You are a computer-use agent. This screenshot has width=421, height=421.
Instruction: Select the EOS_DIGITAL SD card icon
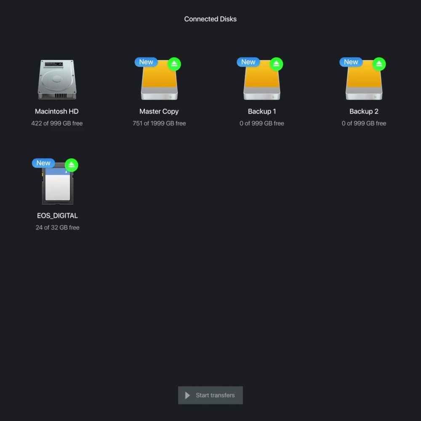(57, 184)
